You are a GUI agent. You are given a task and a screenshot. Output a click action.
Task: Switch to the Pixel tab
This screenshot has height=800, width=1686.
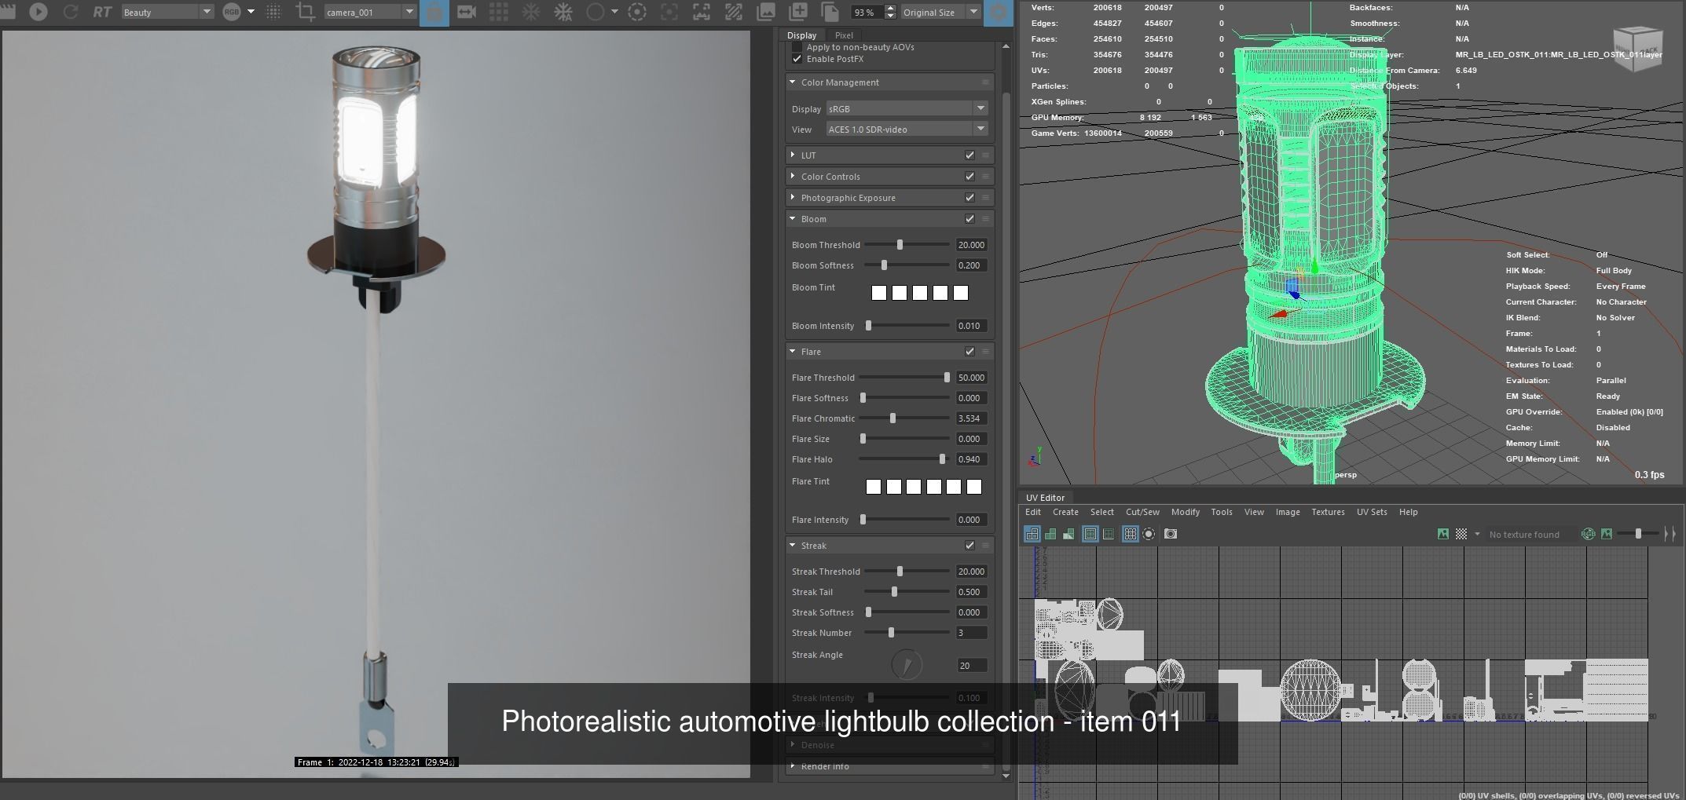pos(844,35)
